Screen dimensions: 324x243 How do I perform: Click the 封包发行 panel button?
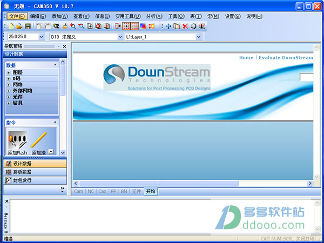tap(35, 180)
